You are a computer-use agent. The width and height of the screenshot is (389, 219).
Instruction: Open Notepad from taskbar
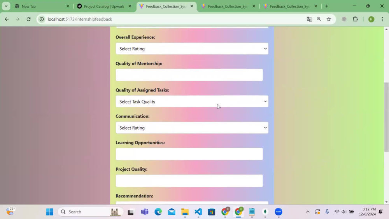pos(252,212)
